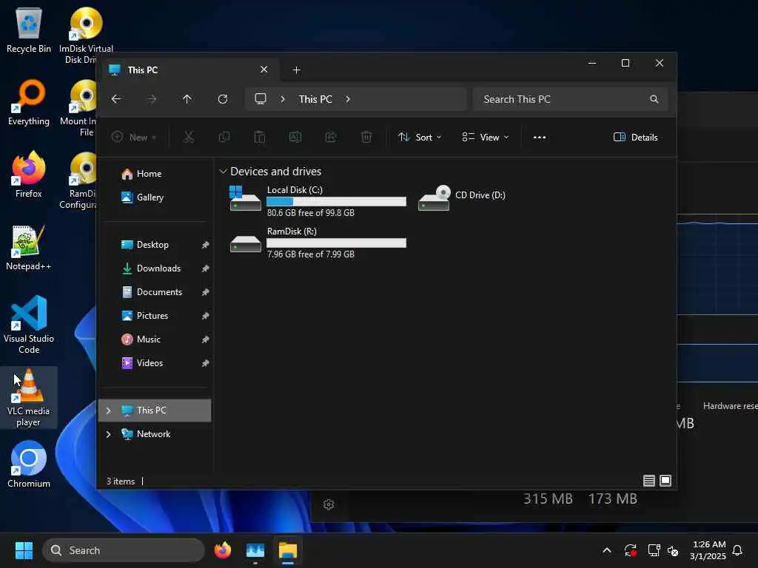The height and width of the screenshot is (568, 758).
Task: Expand the Network tree node
Action: (x=108, y=434)
